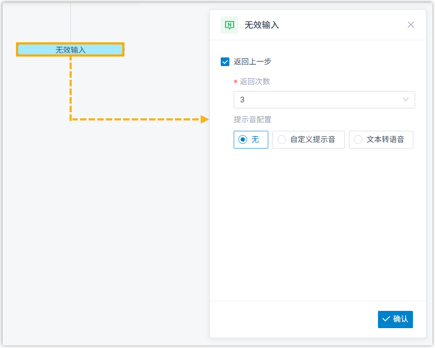This screenshot has width=435, height=348.
Task: Click the 无效输入 panel title text
Action: [262, 25]
